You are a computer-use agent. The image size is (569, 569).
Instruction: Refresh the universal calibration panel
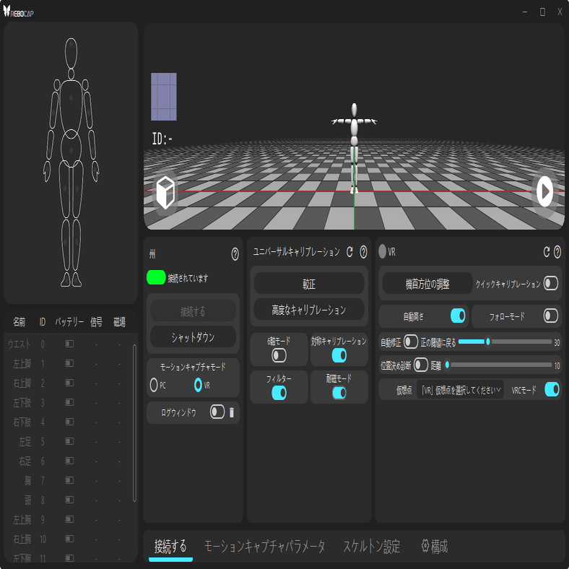tap(350, 251)
